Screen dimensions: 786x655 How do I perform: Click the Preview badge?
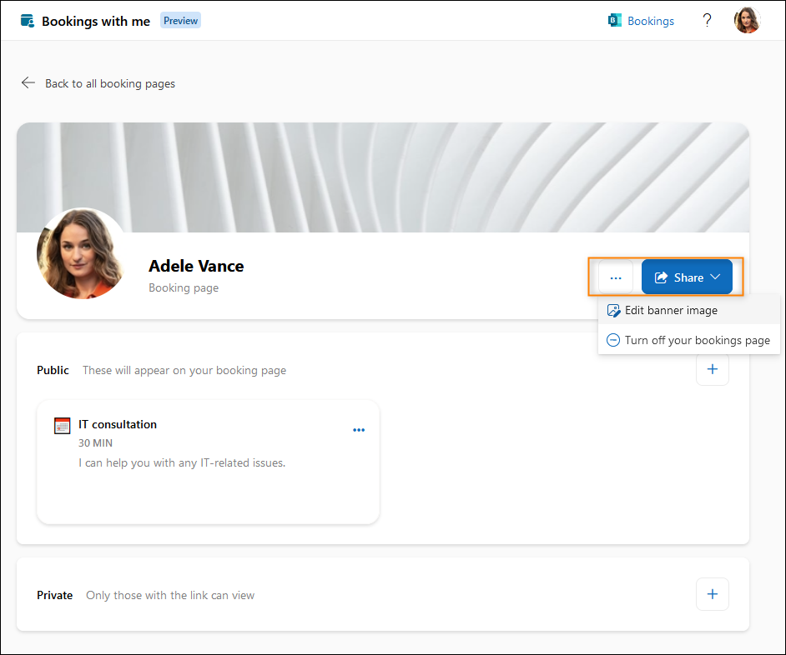coord(180,21)
